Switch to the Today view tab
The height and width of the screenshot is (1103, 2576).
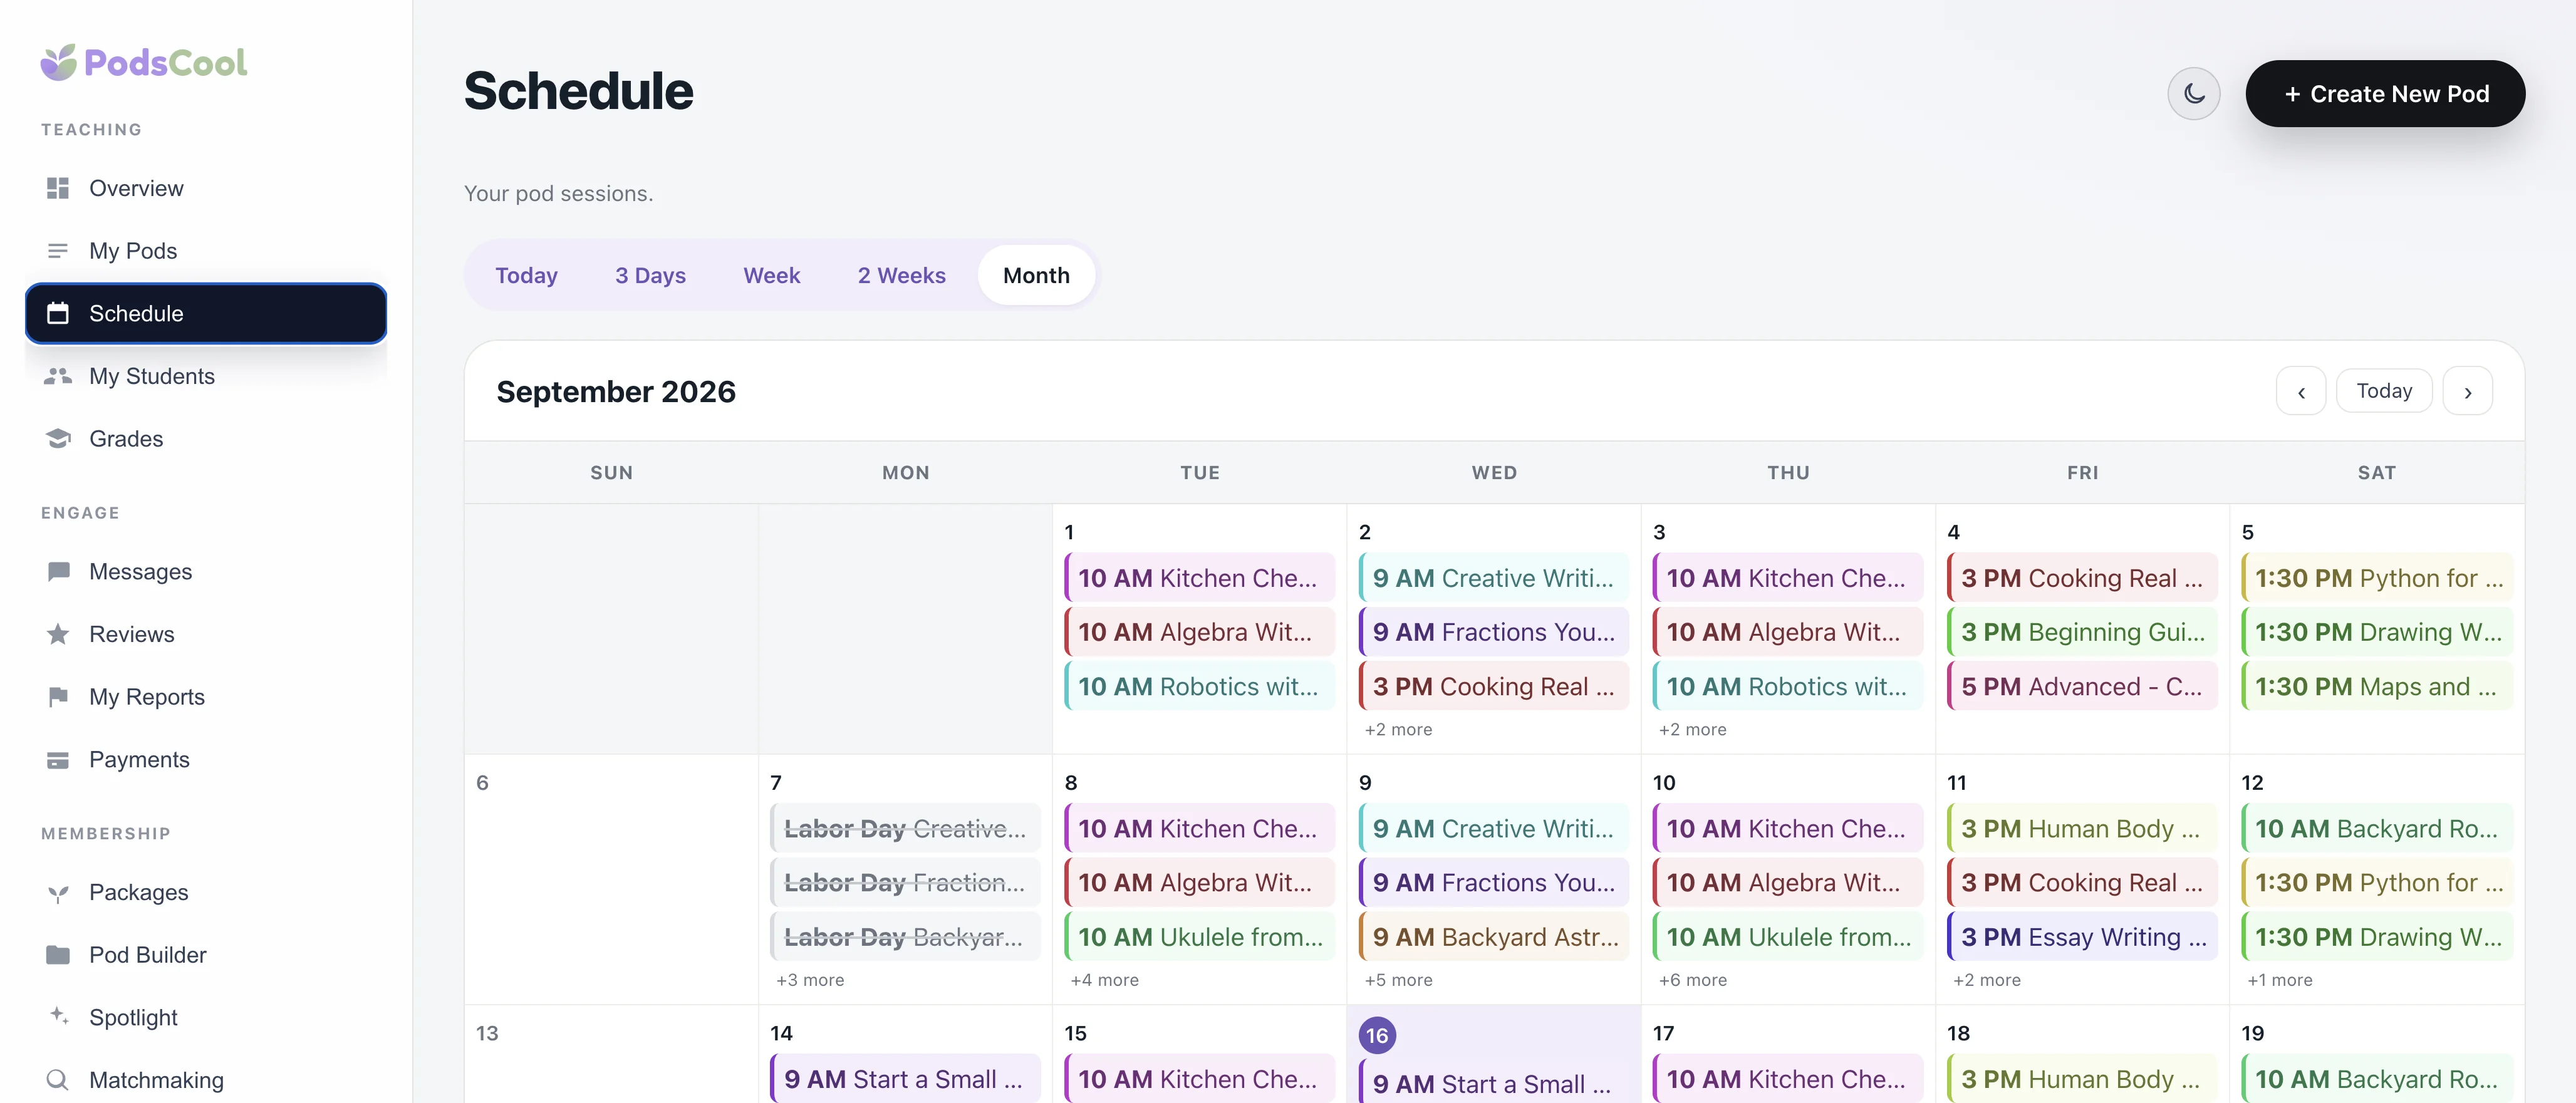coord(526,276)
